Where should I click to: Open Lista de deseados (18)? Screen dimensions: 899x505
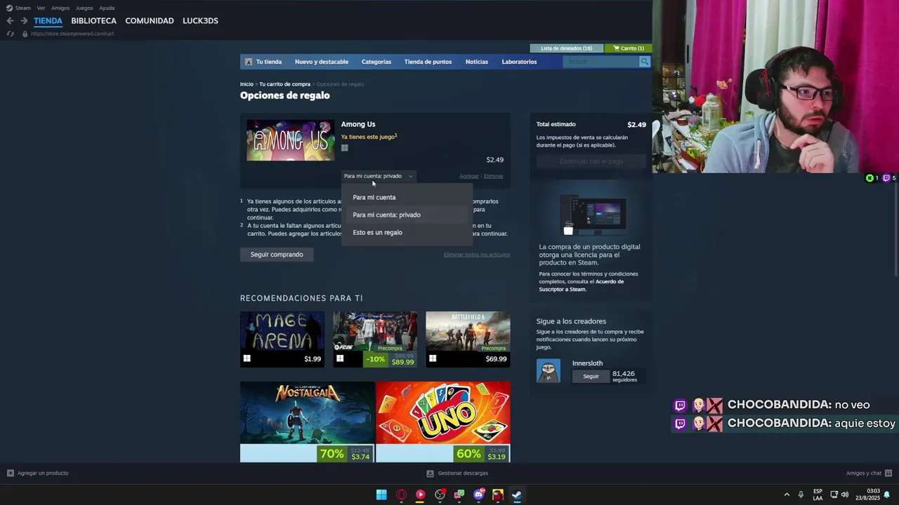click(566, 48)
